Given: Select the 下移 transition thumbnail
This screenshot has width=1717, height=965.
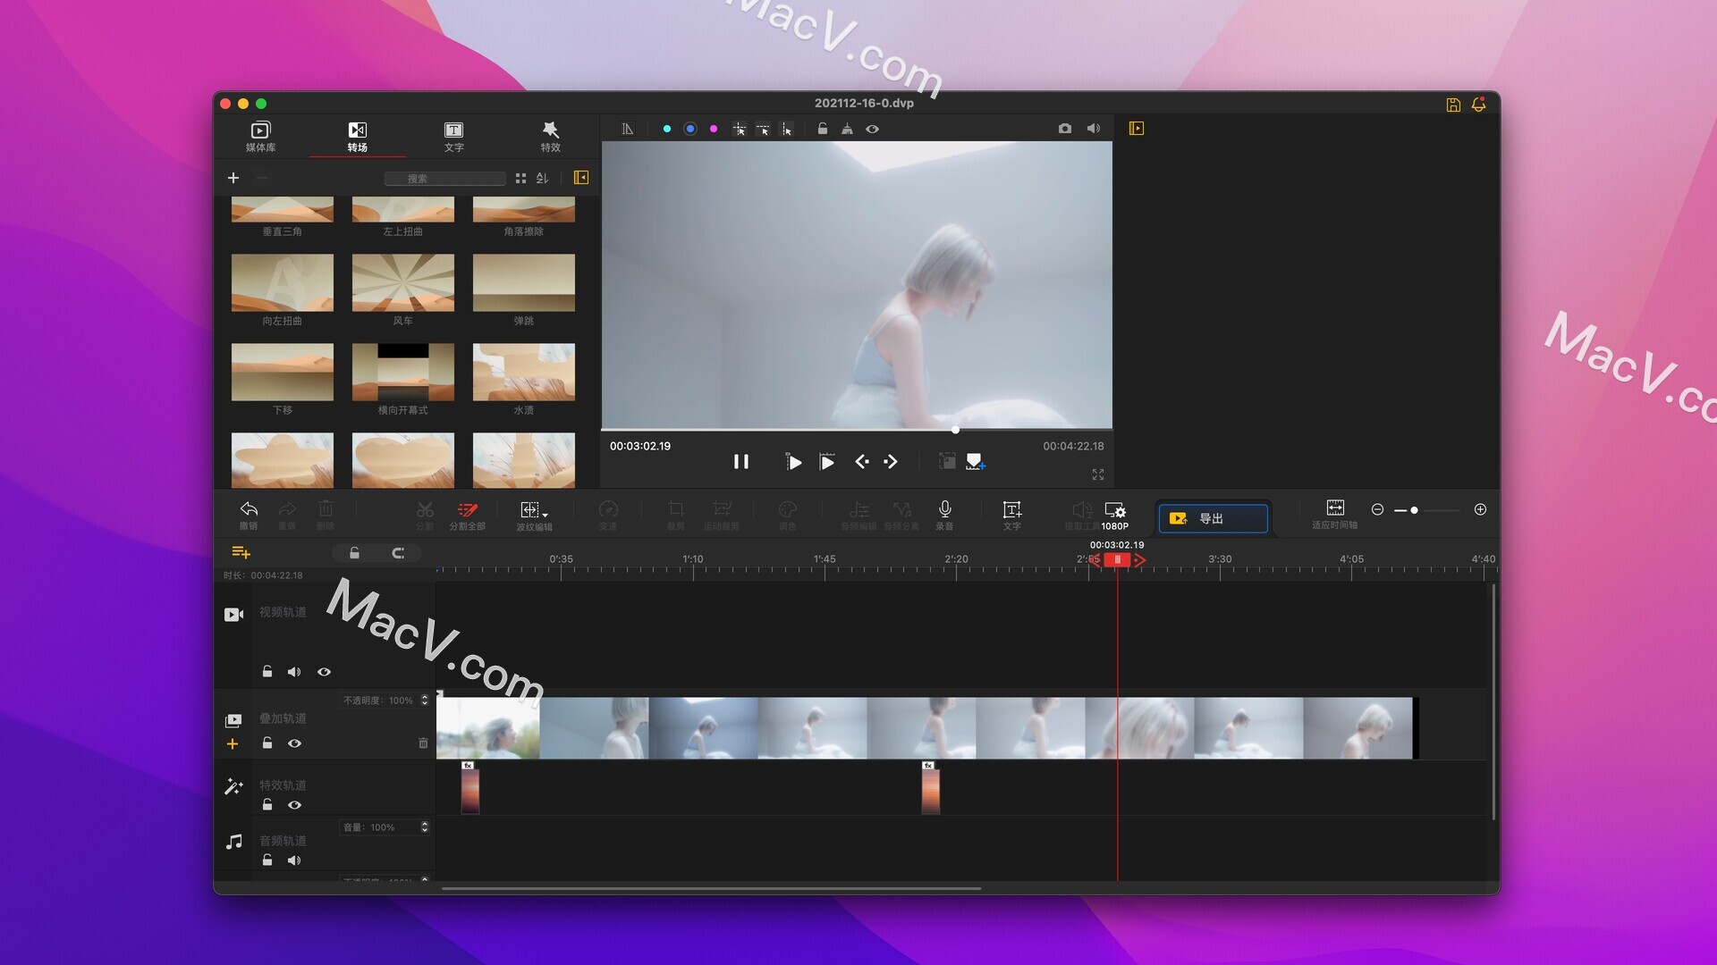Looking at the screenshot, I should 282,372.
